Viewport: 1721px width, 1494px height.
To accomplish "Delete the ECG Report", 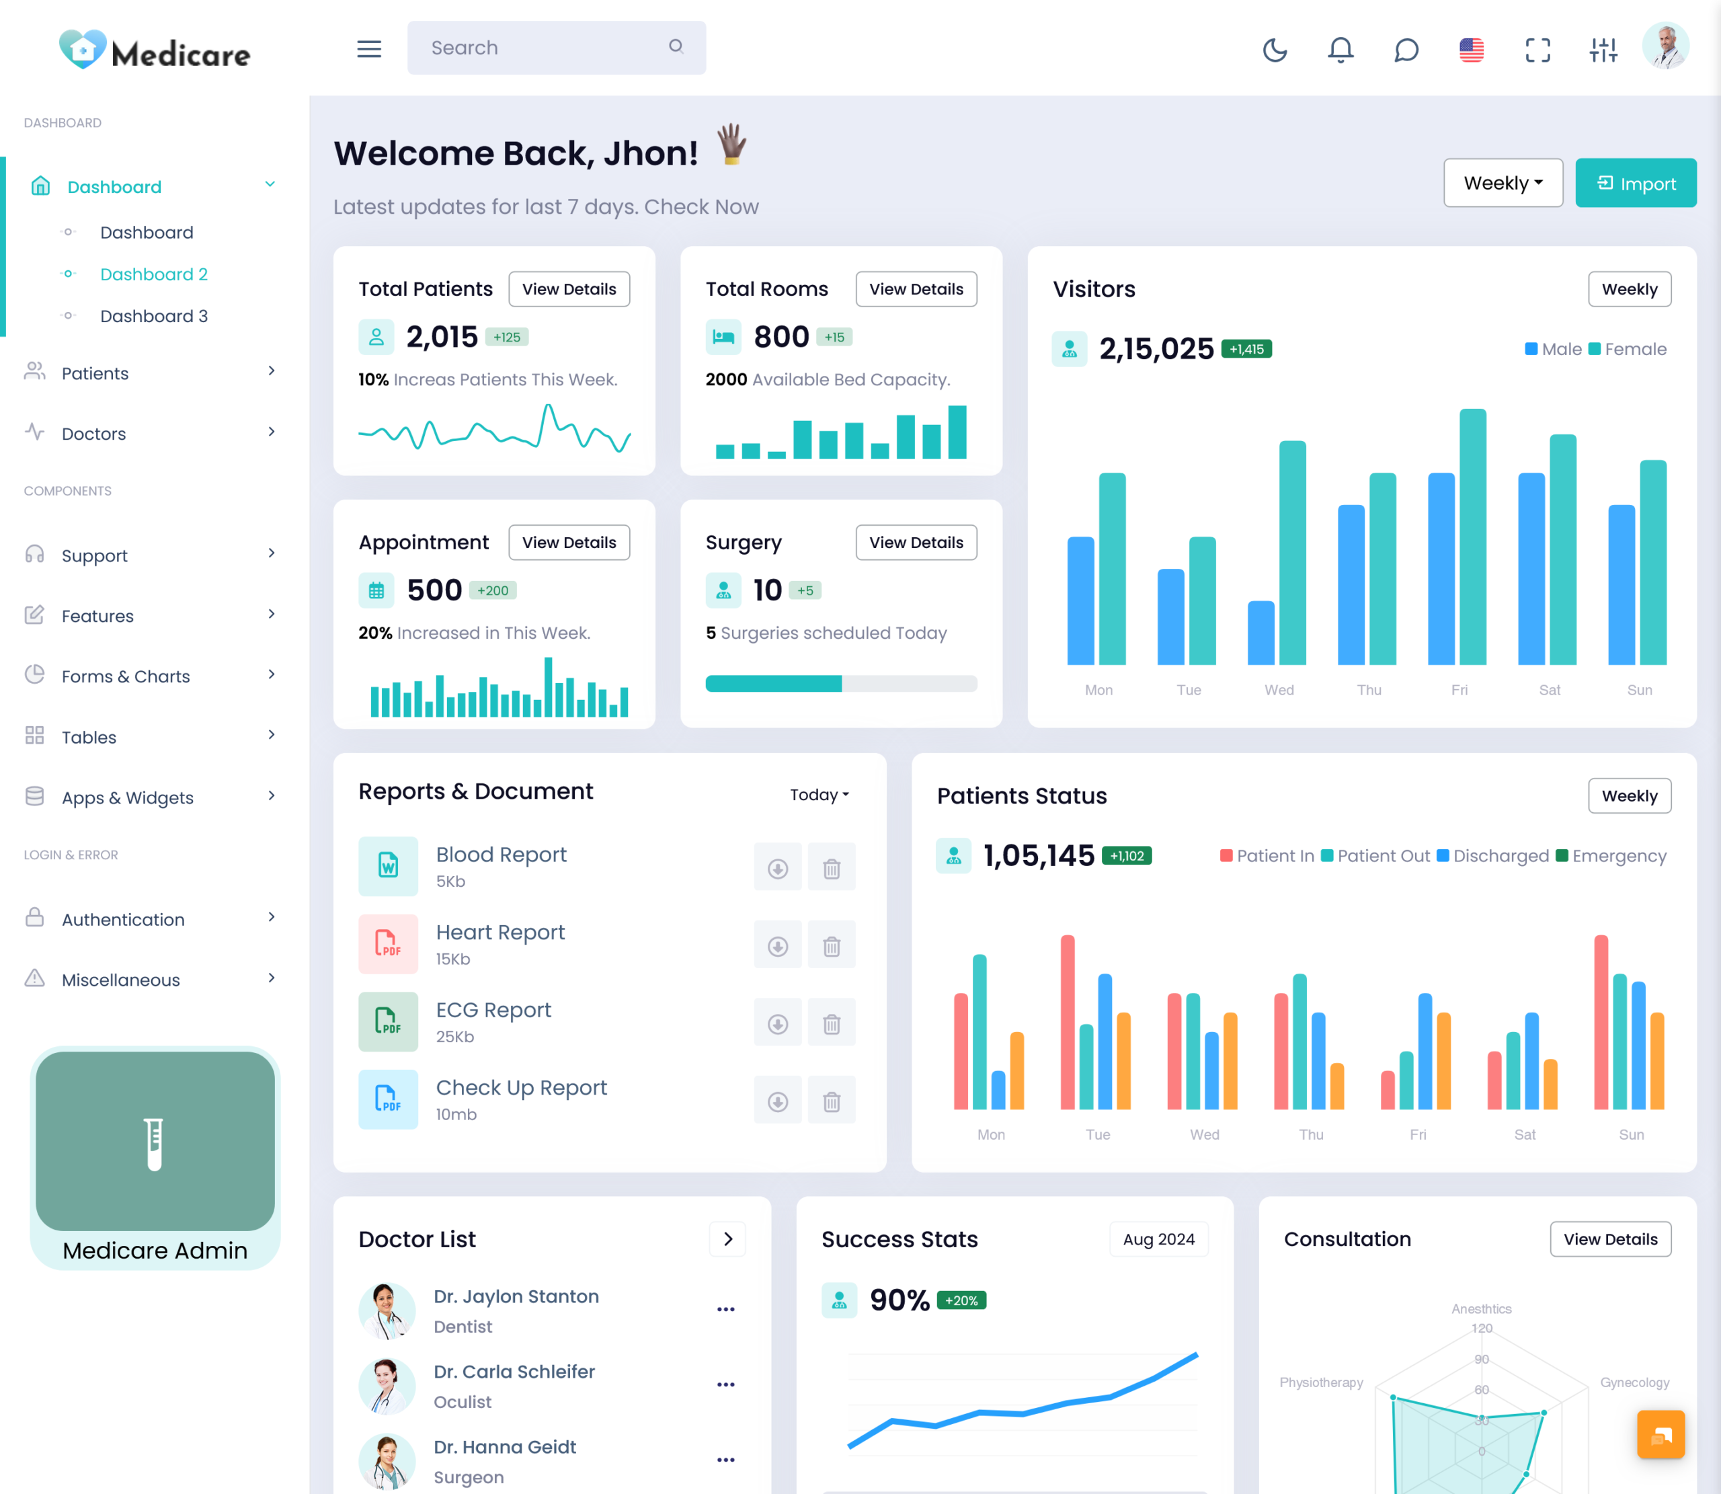I will (831, 1022).
